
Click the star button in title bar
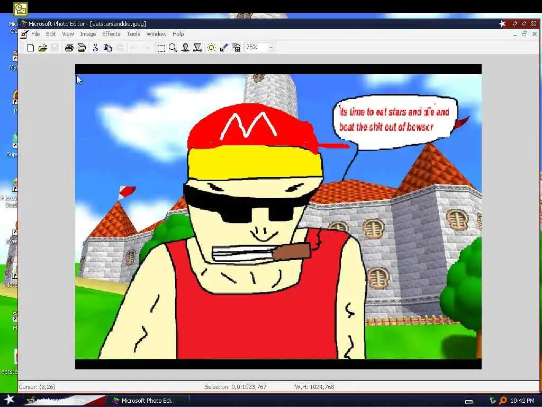[502, 23]
